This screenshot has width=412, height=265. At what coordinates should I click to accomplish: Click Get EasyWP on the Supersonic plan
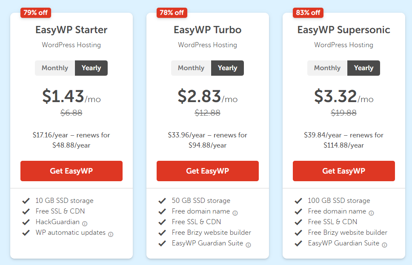(x=343, y=171)
